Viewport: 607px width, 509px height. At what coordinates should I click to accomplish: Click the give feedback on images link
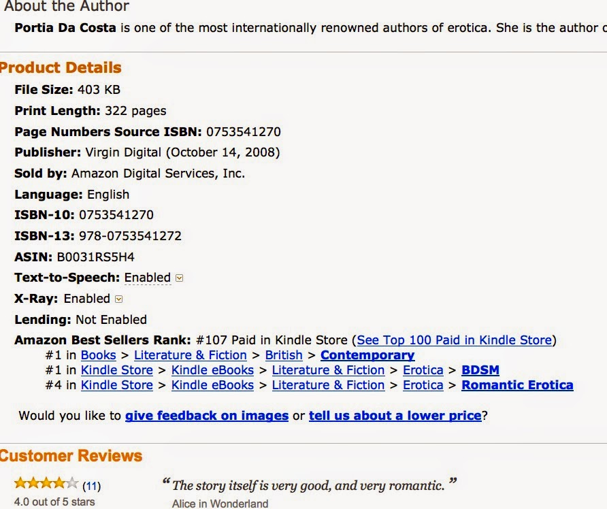(207, 416)
